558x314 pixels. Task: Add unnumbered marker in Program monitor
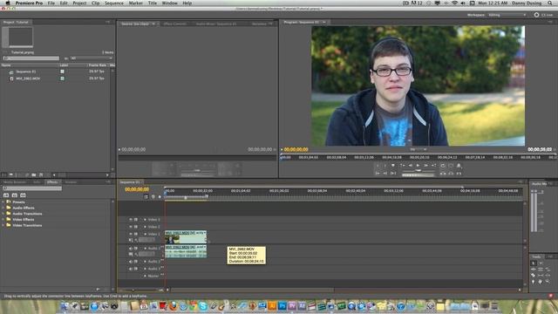coord(393,166)
